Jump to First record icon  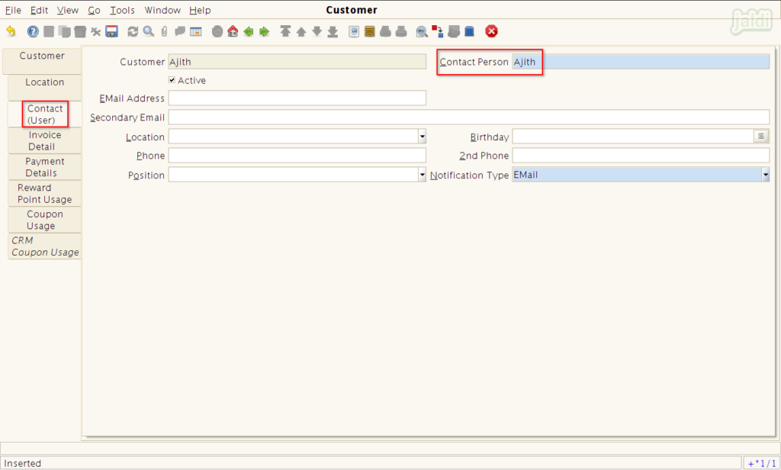click(x=285, y=31)
